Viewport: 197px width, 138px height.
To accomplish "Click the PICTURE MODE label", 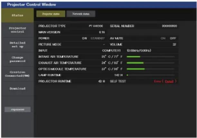I will pos(50,45).
